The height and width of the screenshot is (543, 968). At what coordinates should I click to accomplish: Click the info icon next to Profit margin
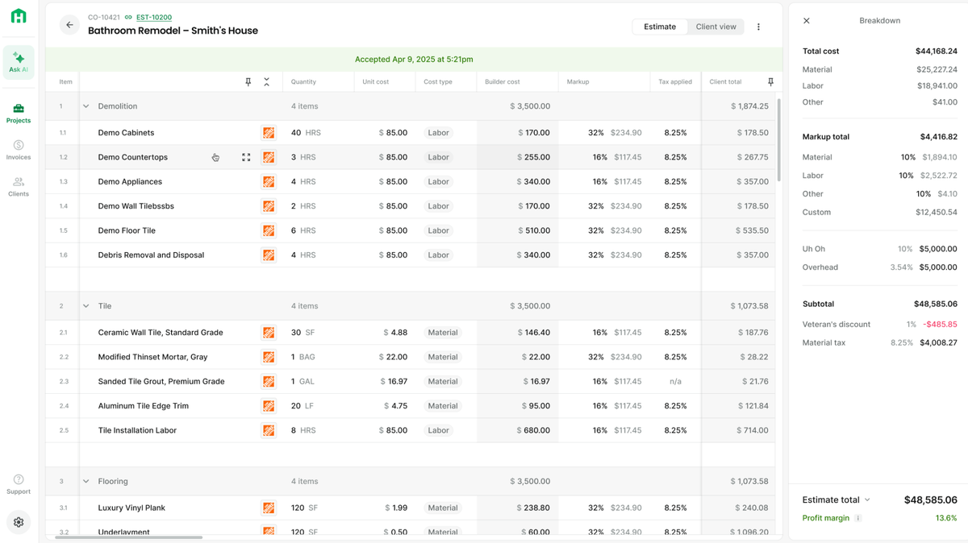[858, 518]
